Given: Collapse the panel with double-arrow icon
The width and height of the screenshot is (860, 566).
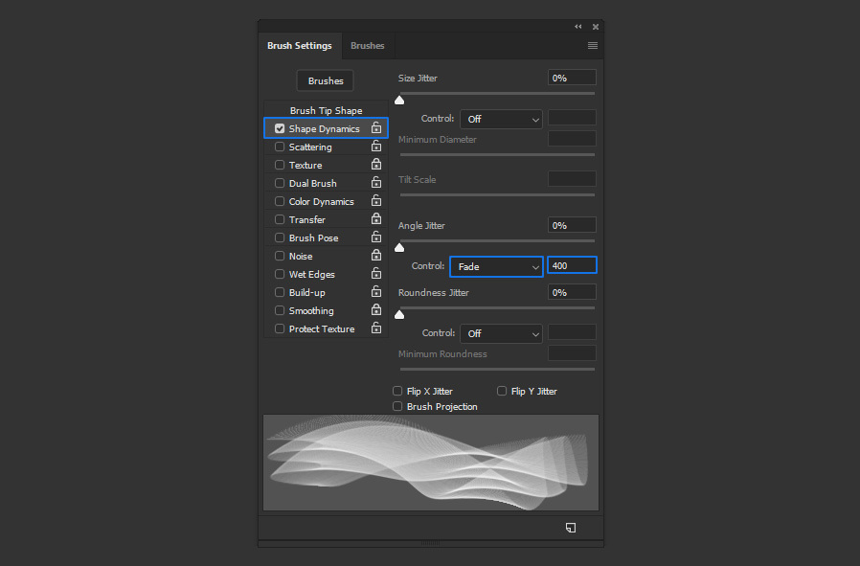Looking at the screenshot, I should point(578,26).
